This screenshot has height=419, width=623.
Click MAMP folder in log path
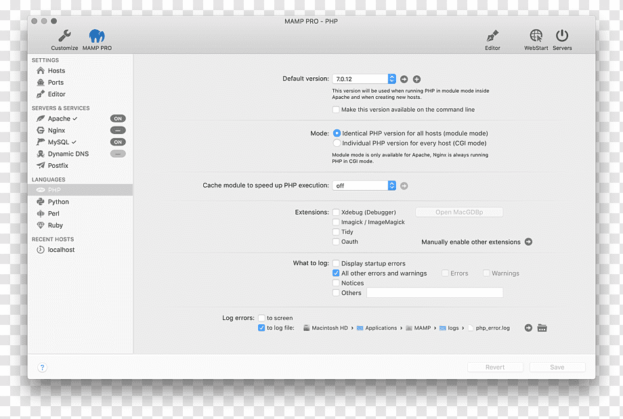click(418, 328)
